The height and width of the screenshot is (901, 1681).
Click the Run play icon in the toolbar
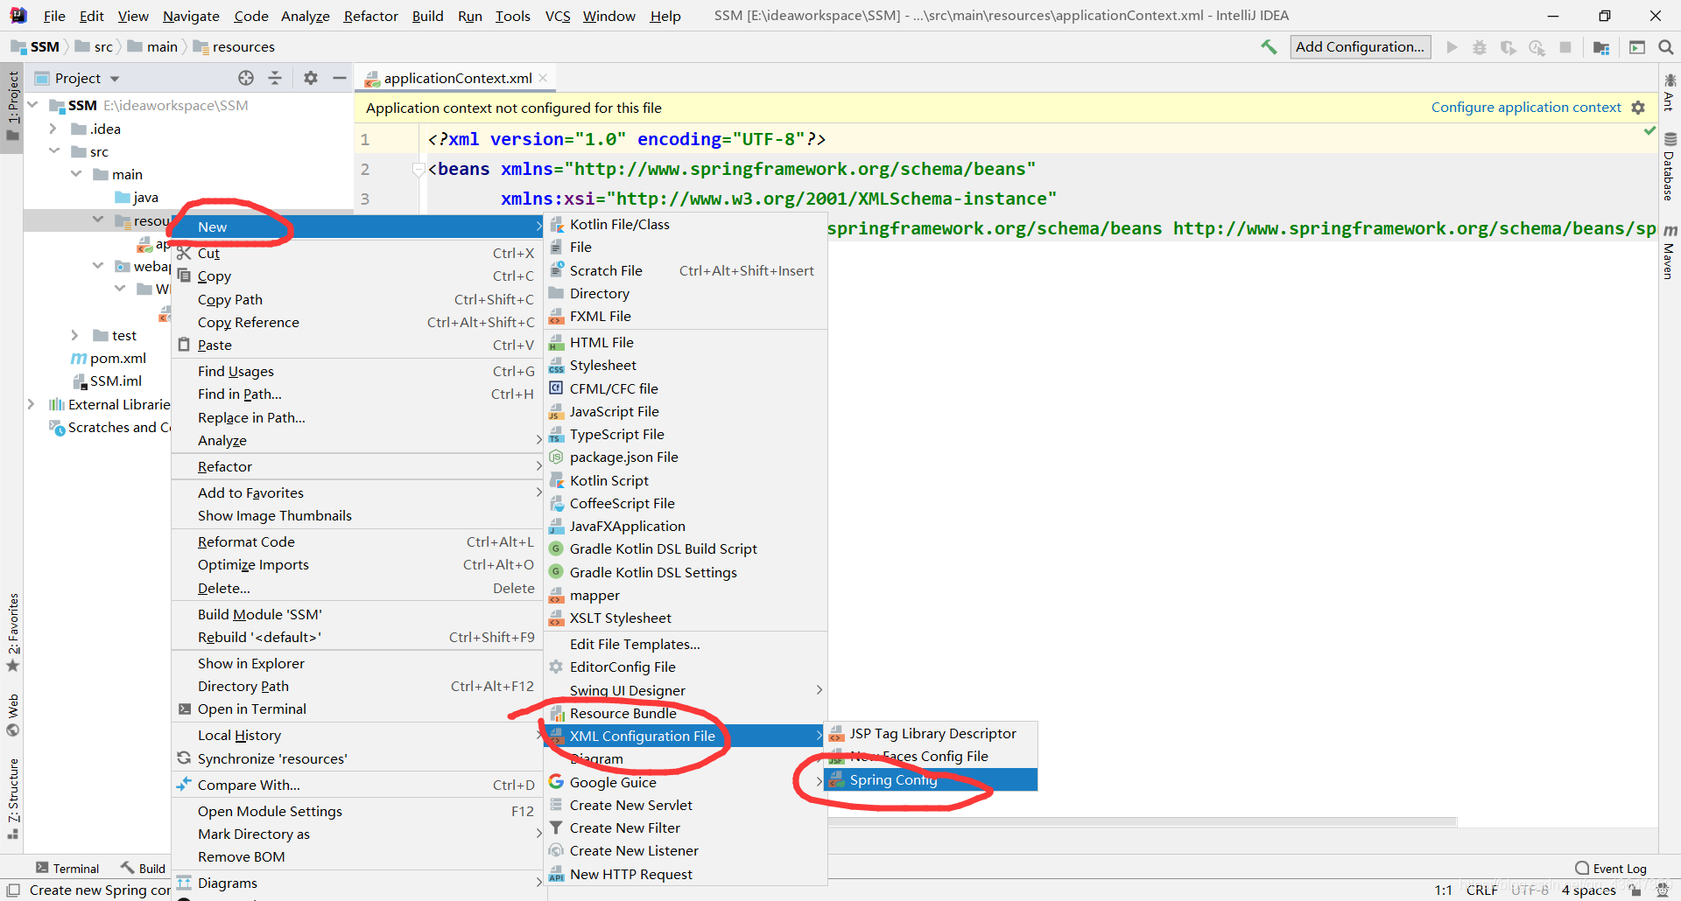tap(1452, 47)
